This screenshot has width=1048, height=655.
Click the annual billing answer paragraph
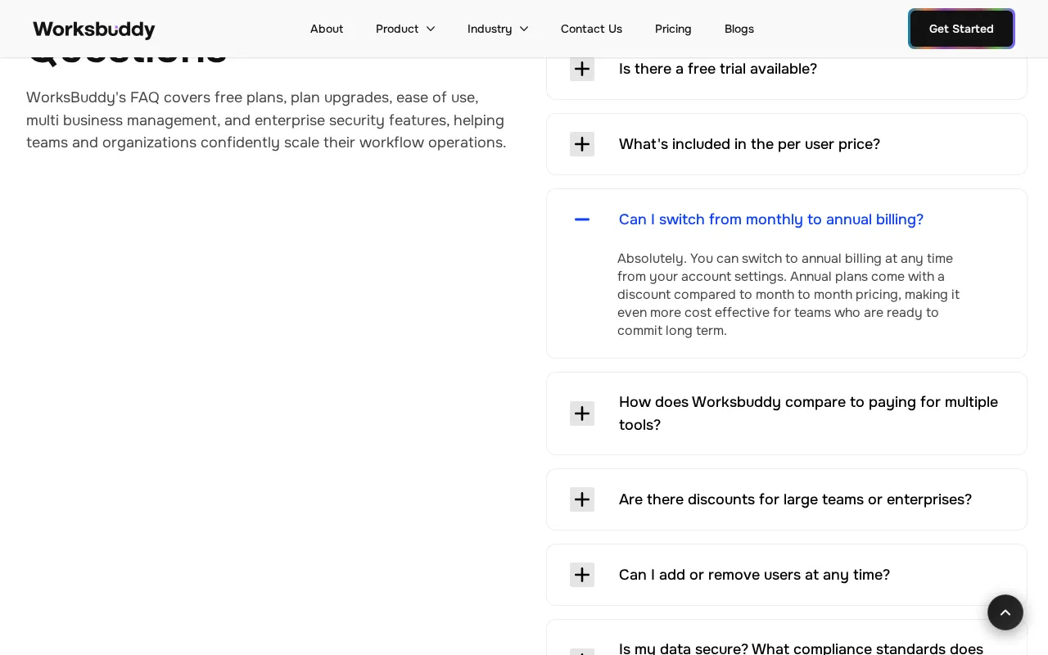(788, 295)
